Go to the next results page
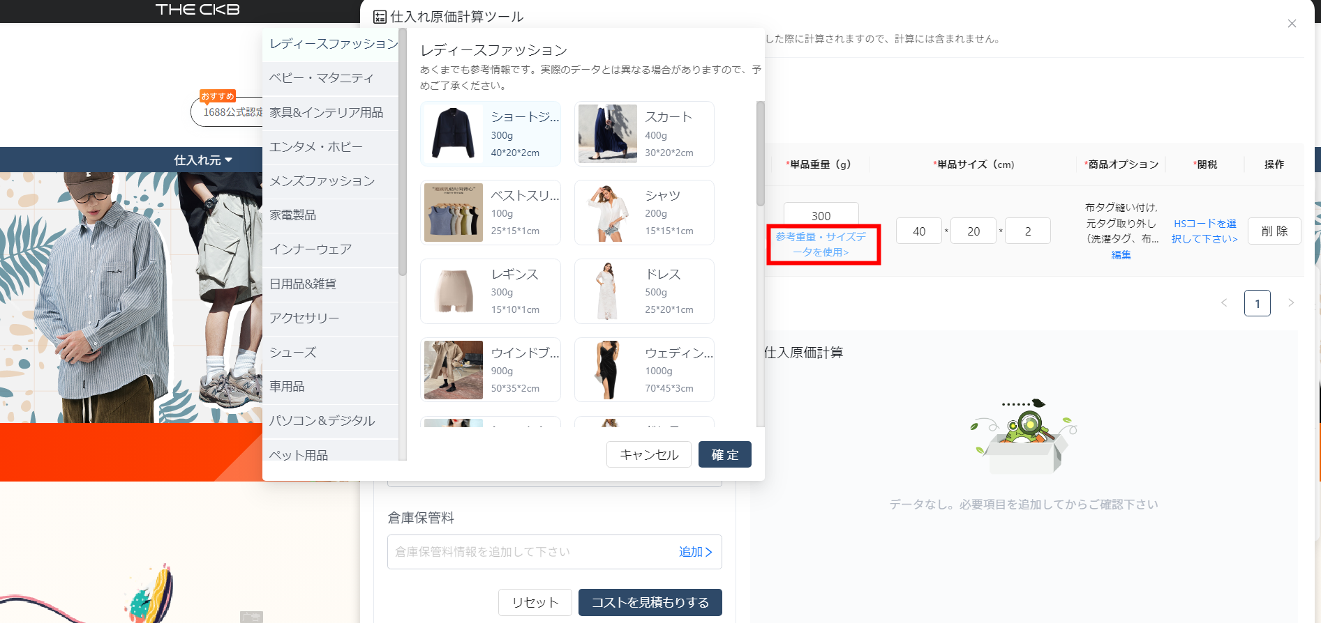Screen dimensions: 1321x623 (x=1291, y=303)
